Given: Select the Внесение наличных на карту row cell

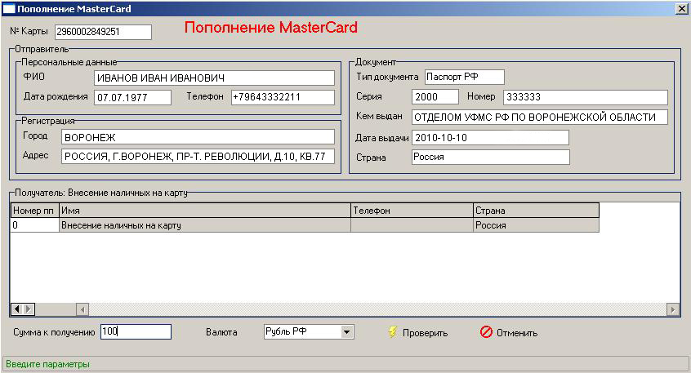Looking at the screenshot, I should (205, 225).
